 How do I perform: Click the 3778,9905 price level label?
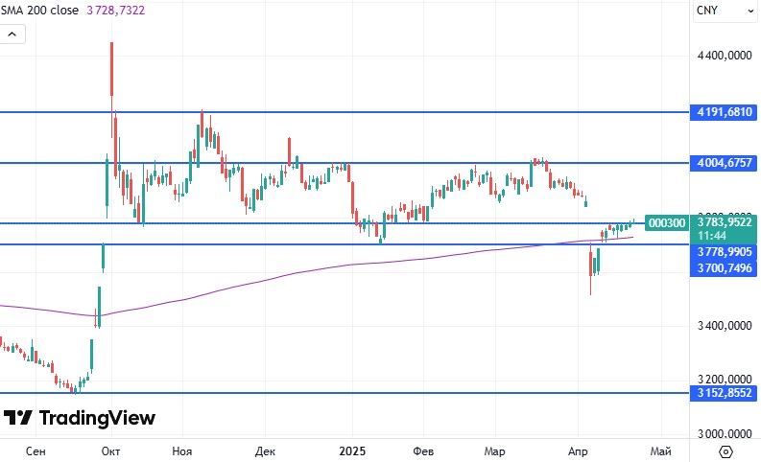point(725,251)
